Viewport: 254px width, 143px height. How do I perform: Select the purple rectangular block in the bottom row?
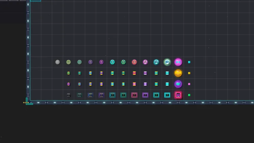point(145,95)
